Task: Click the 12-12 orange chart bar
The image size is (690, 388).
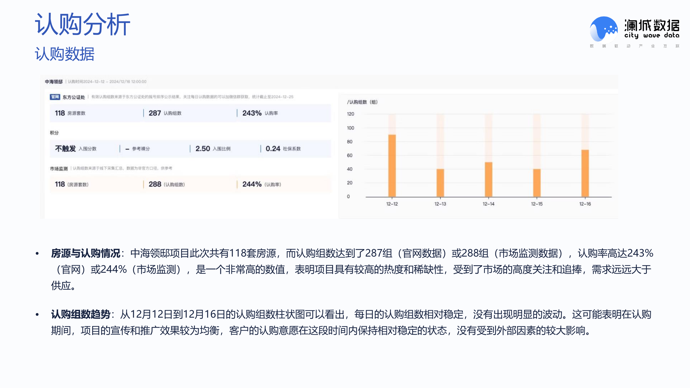Action: [392, 166]
